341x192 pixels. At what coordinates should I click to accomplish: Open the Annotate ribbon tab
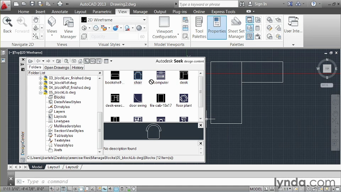pos(60,12)
